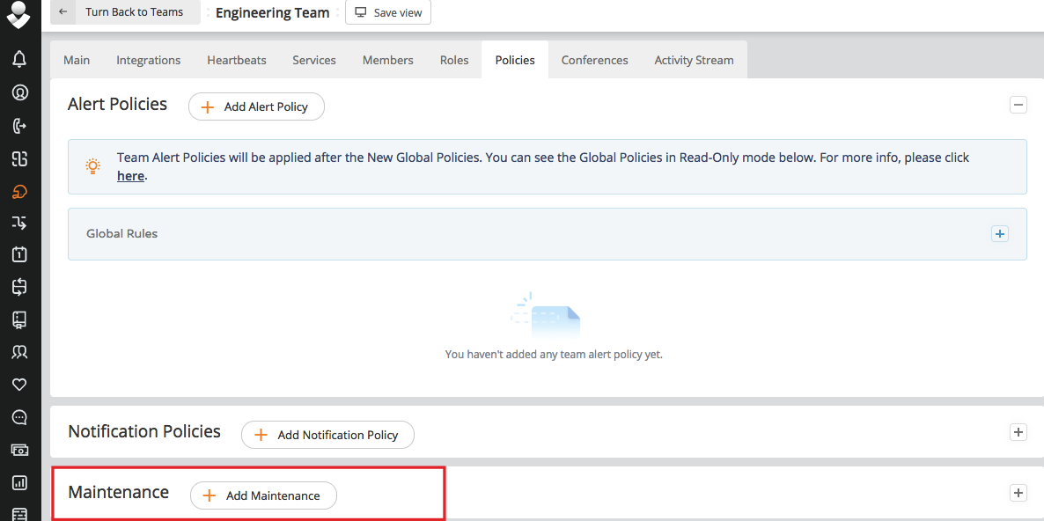Click Add Alert Policy button
Screen dimensions: 1044x521
pos(256,106)
